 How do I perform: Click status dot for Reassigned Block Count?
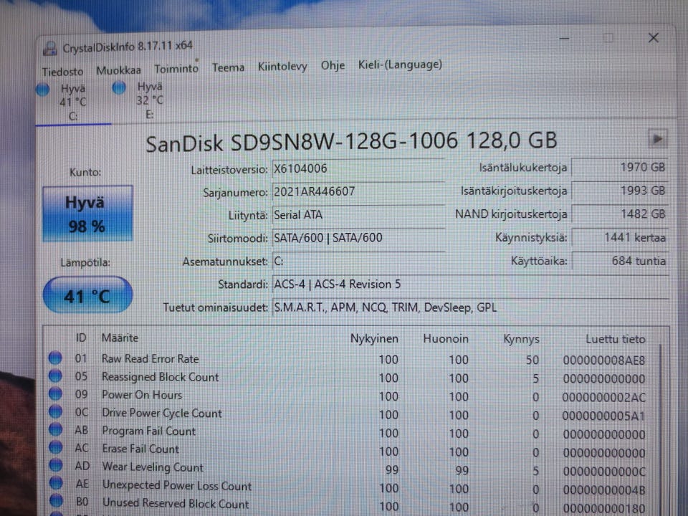pyautogui.click(x=55, y=376)
